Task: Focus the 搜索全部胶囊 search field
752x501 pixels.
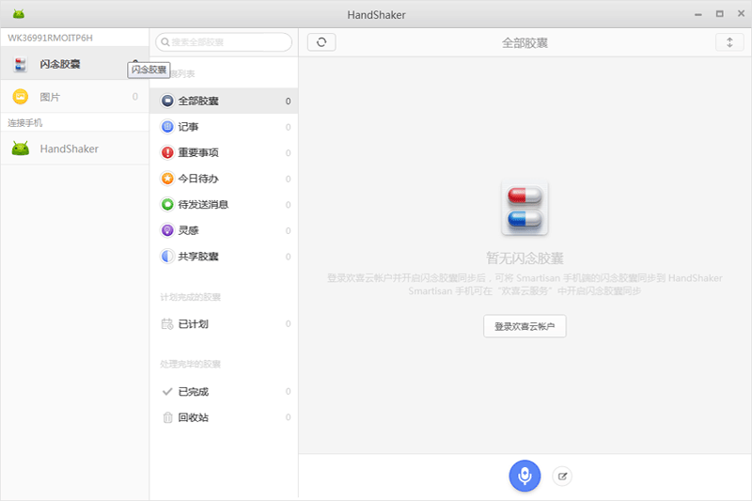Action: (x=226, y=42)
